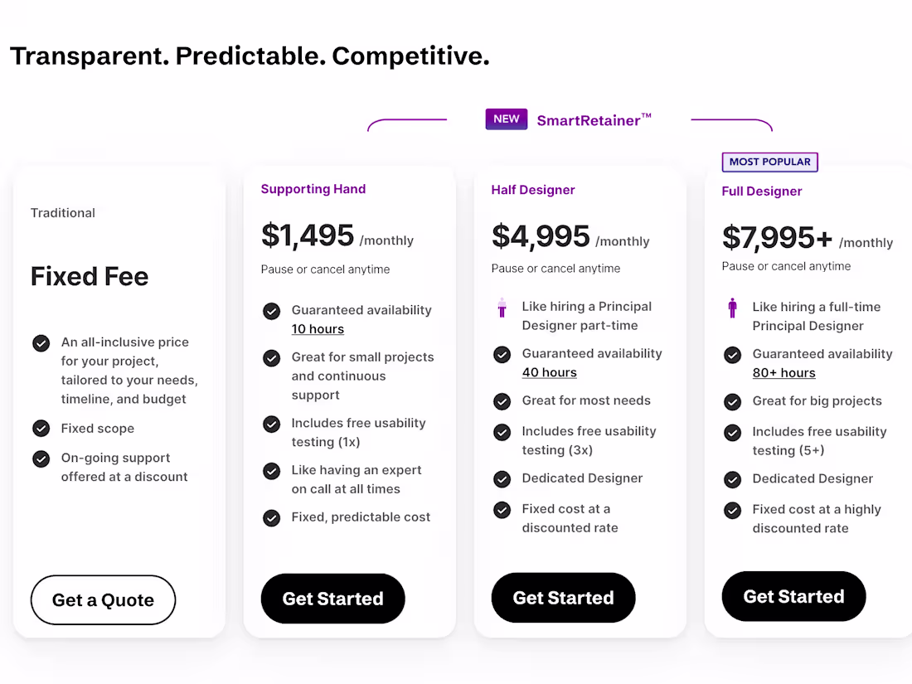912x684 pixels.
Task: Click the checkmark next to Fixed scope
Action: [x=41, y=429]
